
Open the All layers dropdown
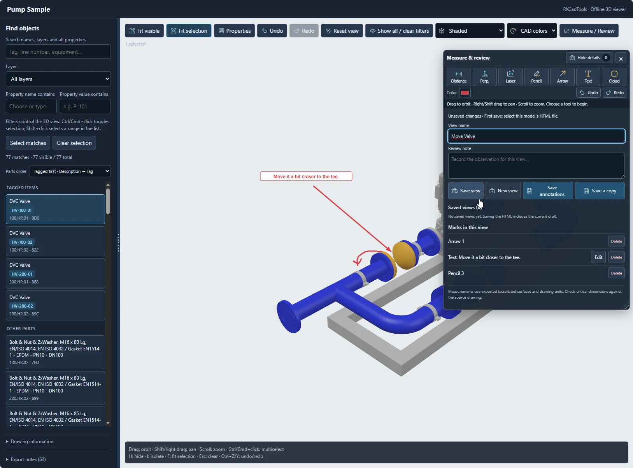coord(58,79)
